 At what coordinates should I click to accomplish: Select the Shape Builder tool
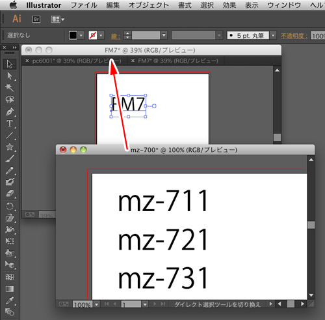10,253
